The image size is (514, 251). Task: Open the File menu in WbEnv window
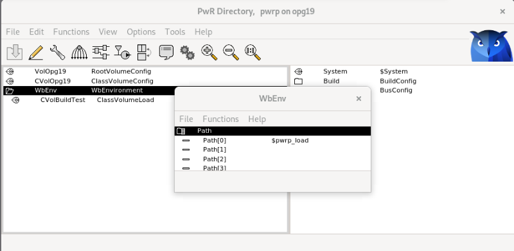pyautogui.click(x=186, y=119)
